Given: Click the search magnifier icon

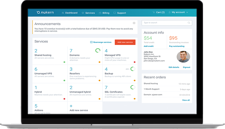Looking at the screenshot, I should pyautogui.click(x=189, y=23).
